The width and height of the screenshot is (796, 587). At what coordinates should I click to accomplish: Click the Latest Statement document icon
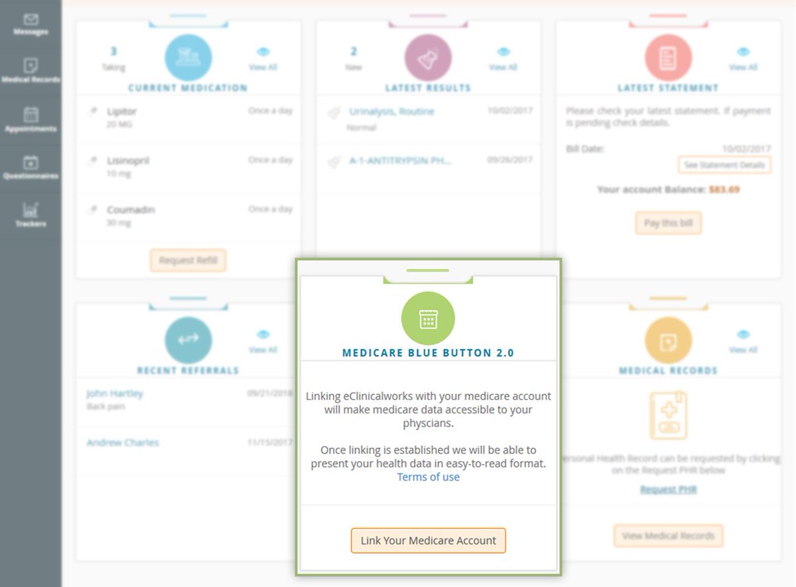pyautogui.click(x=668, y=58)
